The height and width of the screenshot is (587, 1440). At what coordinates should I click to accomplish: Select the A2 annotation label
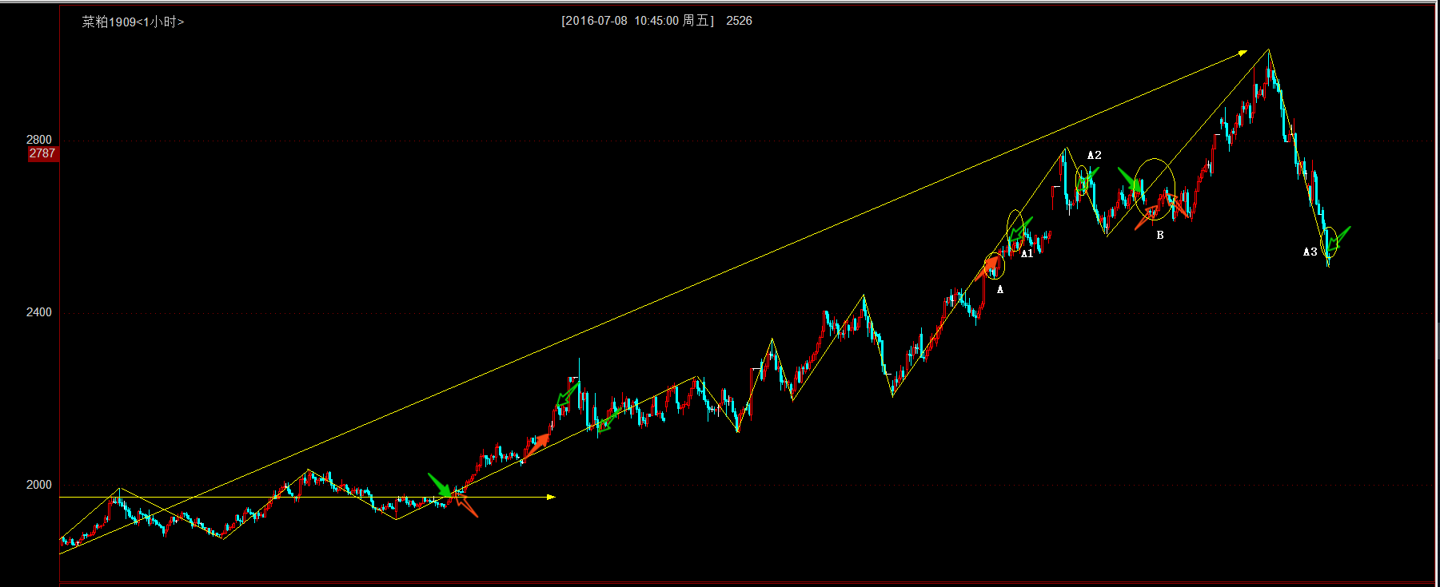pyautogui.click(x=1095, y=155)
